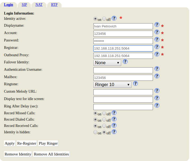Open Outbound Proxy help icon

click(x=157, y=54)
